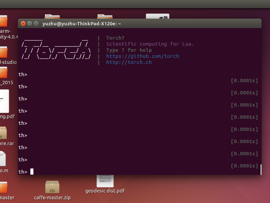This screenshot has height=203, width=270.
Task: Minimize the terminal window
Action: tap(30, 24)
